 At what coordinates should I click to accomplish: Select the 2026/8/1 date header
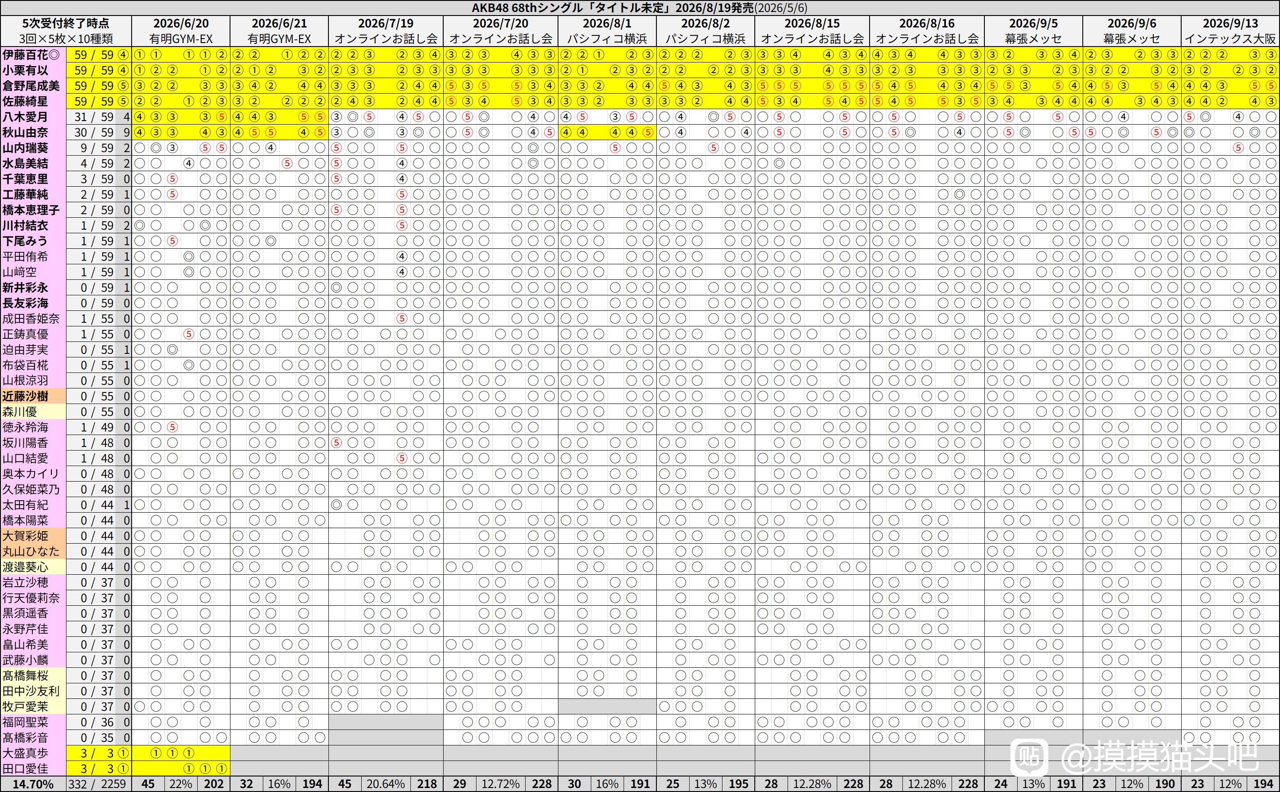pos(607,24)
